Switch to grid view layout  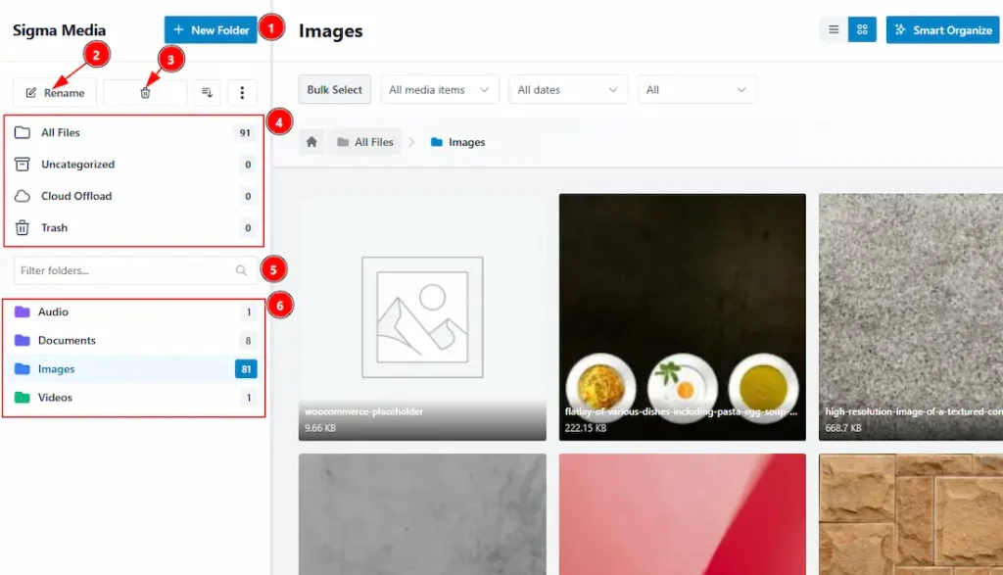click(861, 30)
